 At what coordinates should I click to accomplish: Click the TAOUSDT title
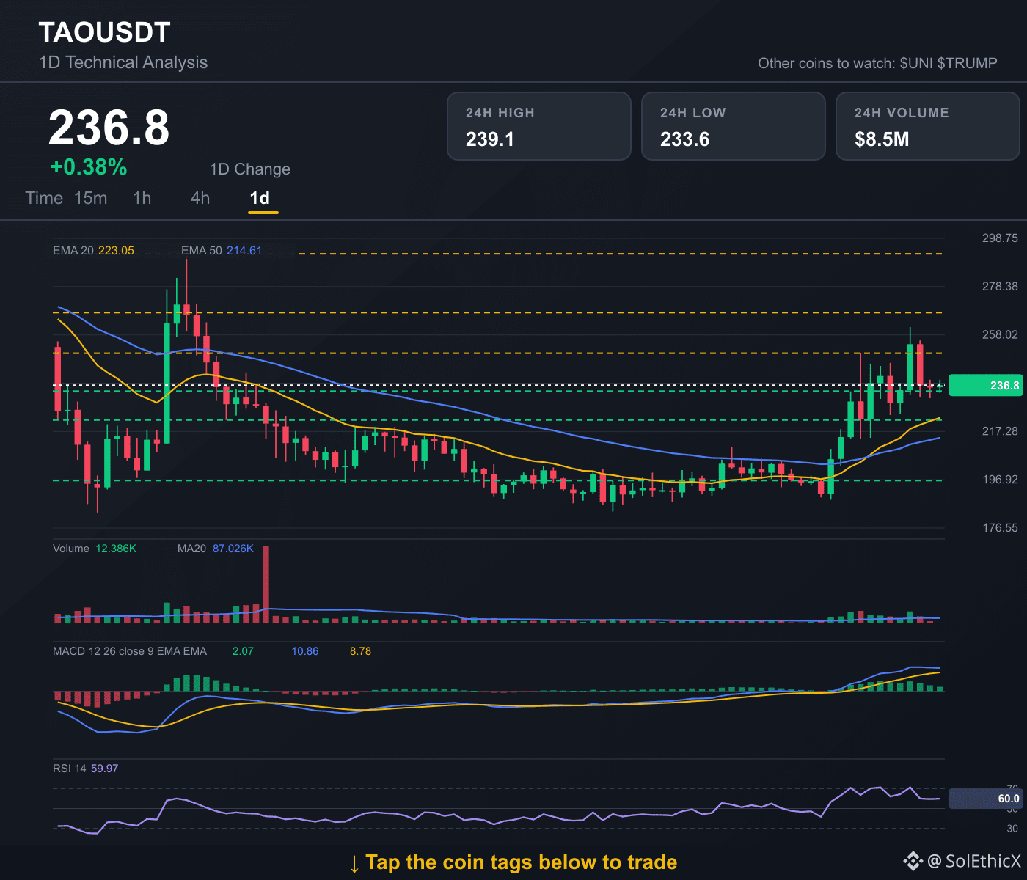coord(104,32)
